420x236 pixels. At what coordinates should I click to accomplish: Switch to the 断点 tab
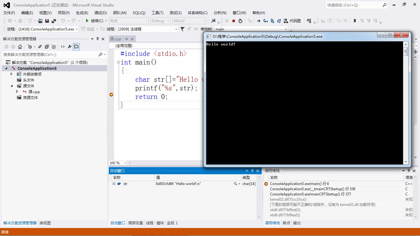[287, 223]
